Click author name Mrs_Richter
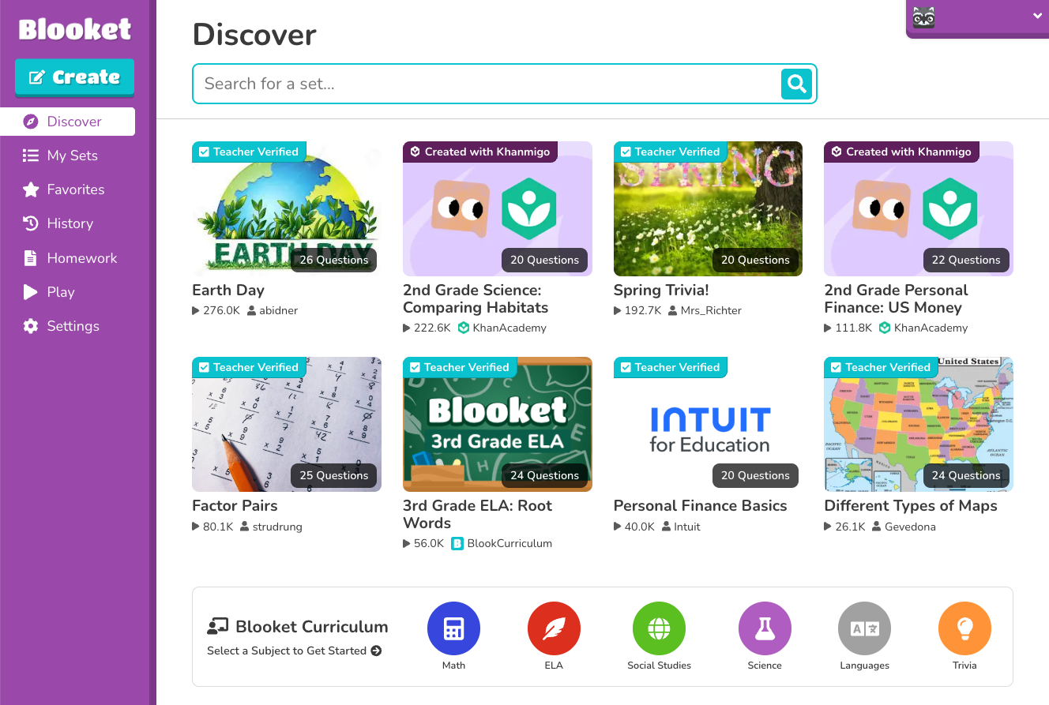Screen dimensions: 1049x705 (711, 310)
